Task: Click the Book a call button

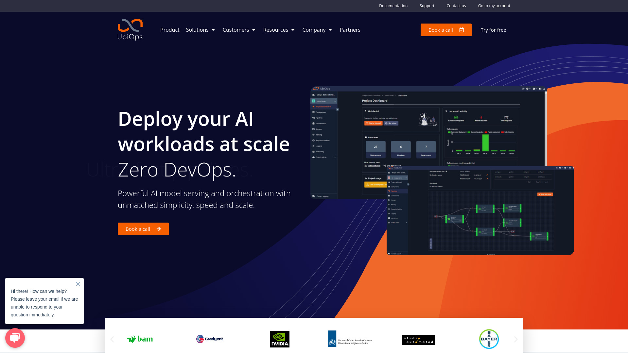Action: pyautogui.click(x=446, y=30)
